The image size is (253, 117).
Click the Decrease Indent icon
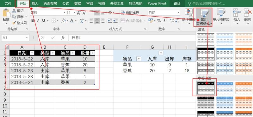click(110, 21)
